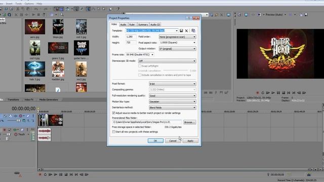Screen dimensions: 324x182
Task: Arm the audio track for record
Action: (5, 130)
